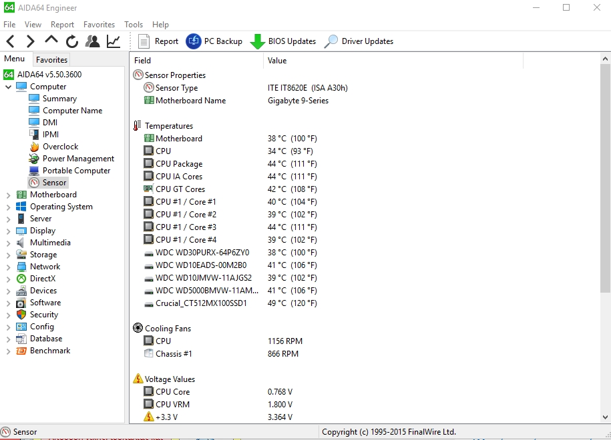Select IPMI tree item
This screenshot has width=611, height=440.
pos(51,135)
